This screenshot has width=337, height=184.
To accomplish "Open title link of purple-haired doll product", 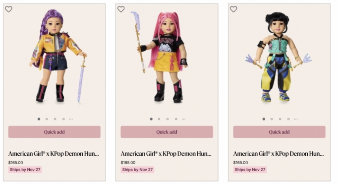I will [x=54, y=154].
